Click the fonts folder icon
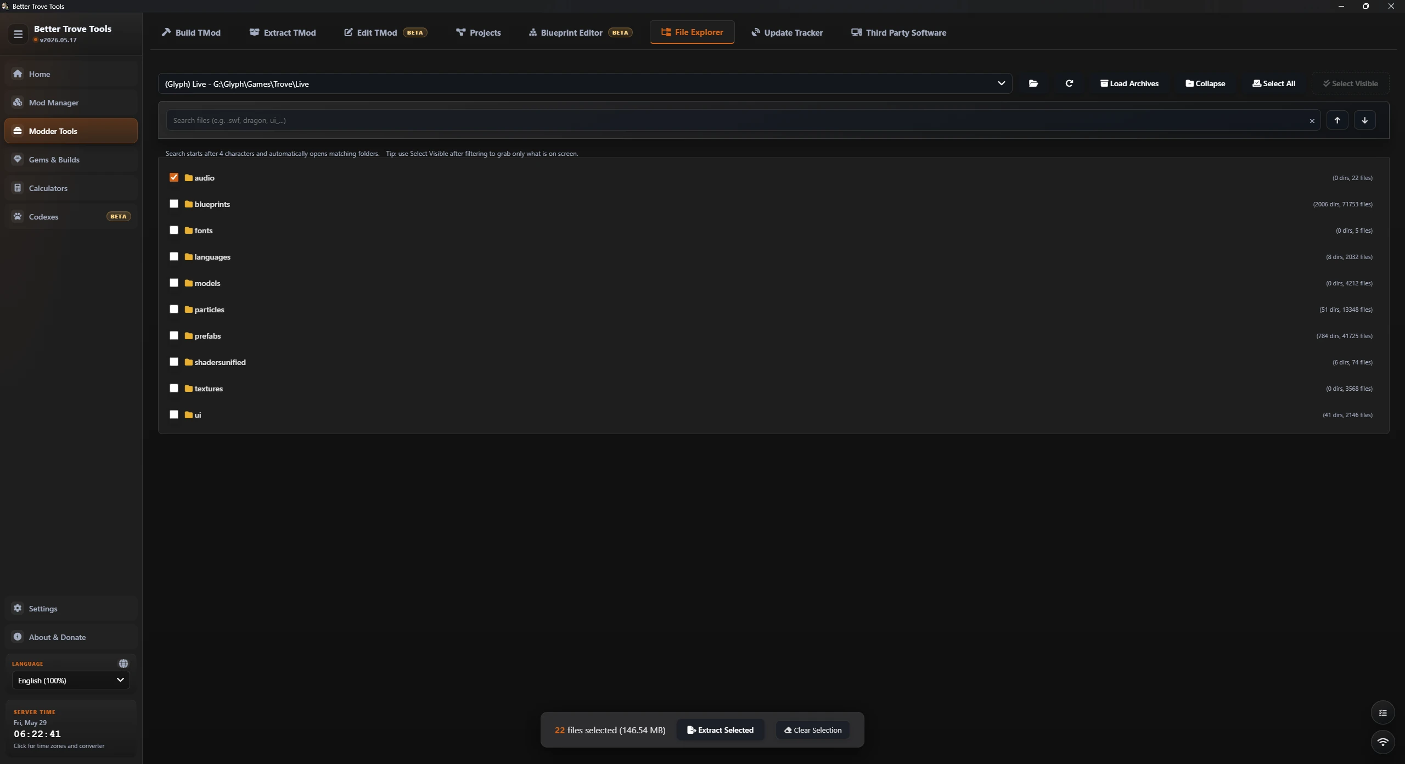 point(189,231)
